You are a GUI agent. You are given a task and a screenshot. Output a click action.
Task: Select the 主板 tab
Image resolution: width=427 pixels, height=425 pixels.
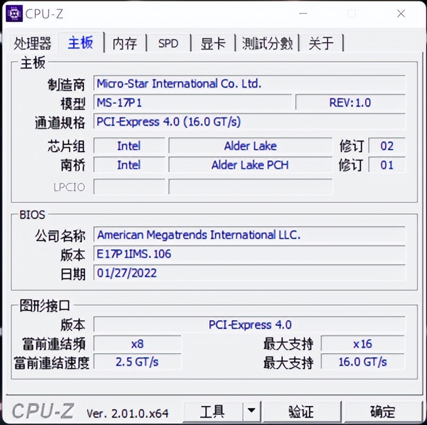coord(81,42)
